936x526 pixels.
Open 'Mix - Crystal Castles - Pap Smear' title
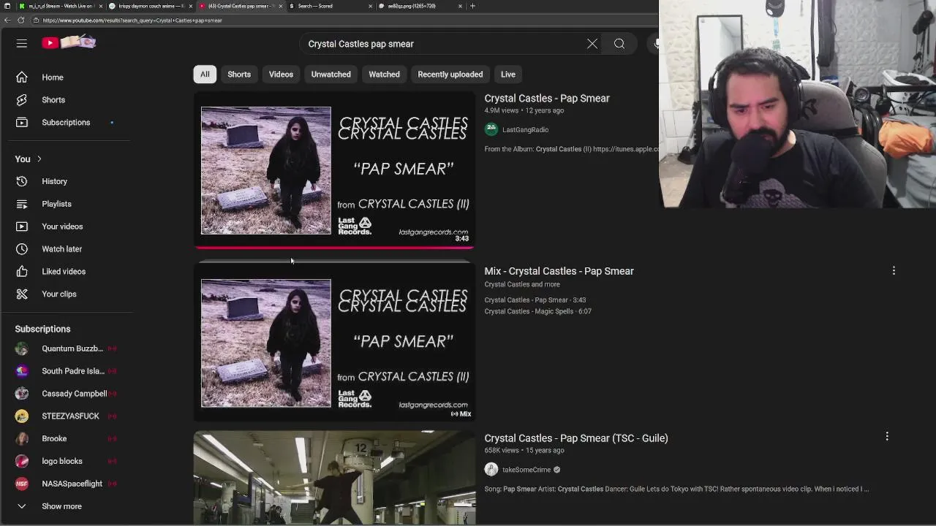(x=559, y=271)
